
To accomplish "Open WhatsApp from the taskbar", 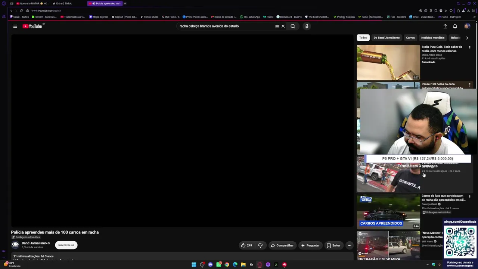I will pos(218,265).
